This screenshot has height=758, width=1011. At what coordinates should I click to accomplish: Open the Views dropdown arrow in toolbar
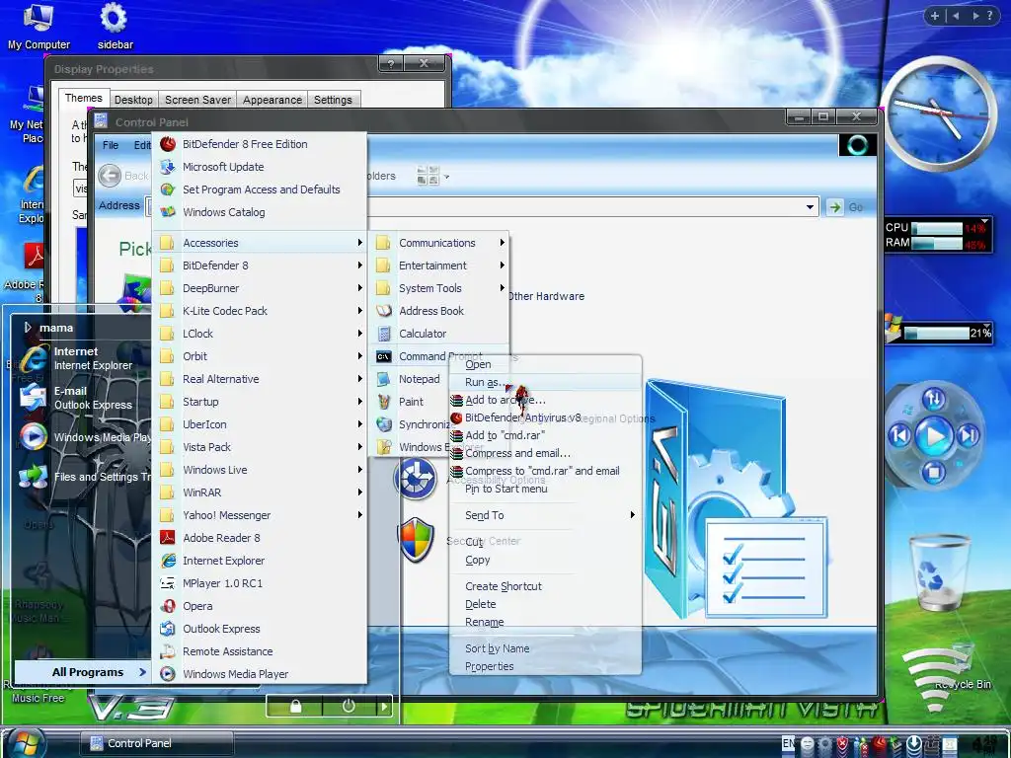[x=446, y=176]
